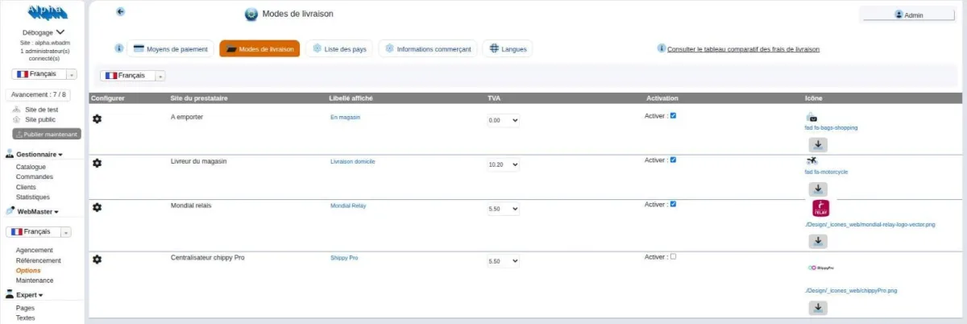This screenshot has height=324, width=967.
Task: Switch to Moyens de paiement tab
Action: pyautogui.click(x=172, y=48)
